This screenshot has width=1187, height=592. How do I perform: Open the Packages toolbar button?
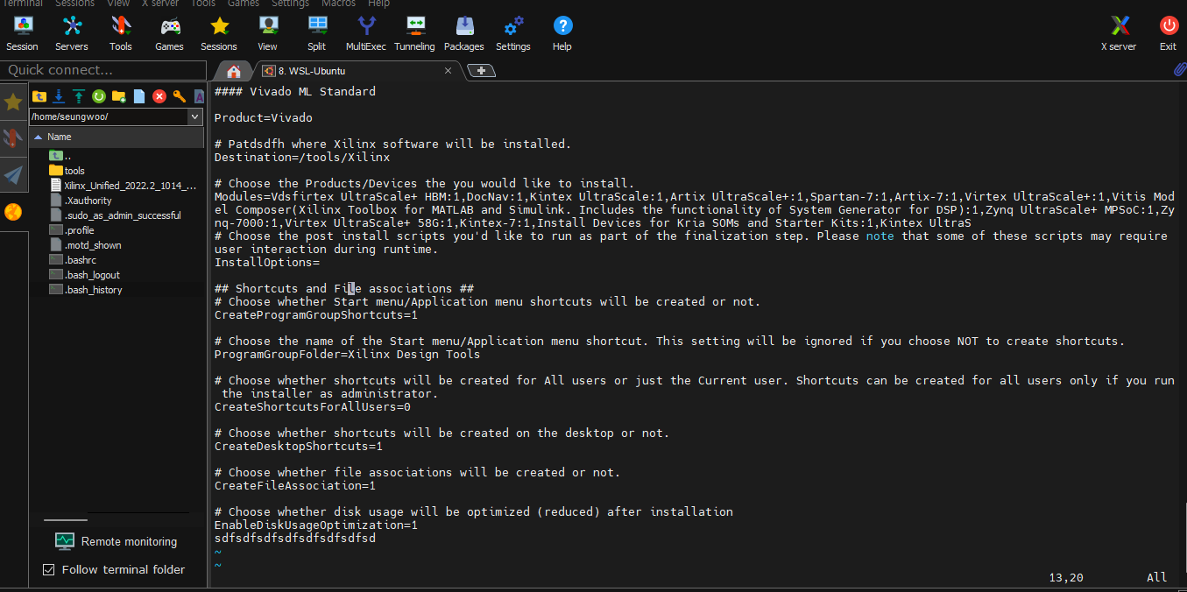tap(464, 33)
